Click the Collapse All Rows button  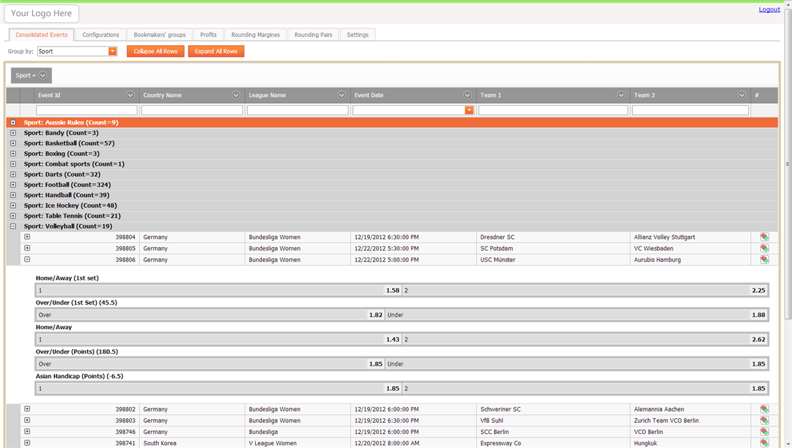[x=155, y=51]
